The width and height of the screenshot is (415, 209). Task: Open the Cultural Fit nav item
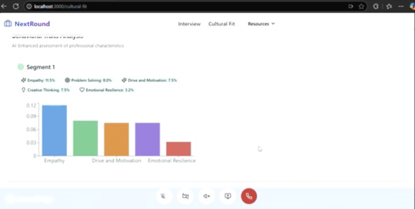pos(221,24)
